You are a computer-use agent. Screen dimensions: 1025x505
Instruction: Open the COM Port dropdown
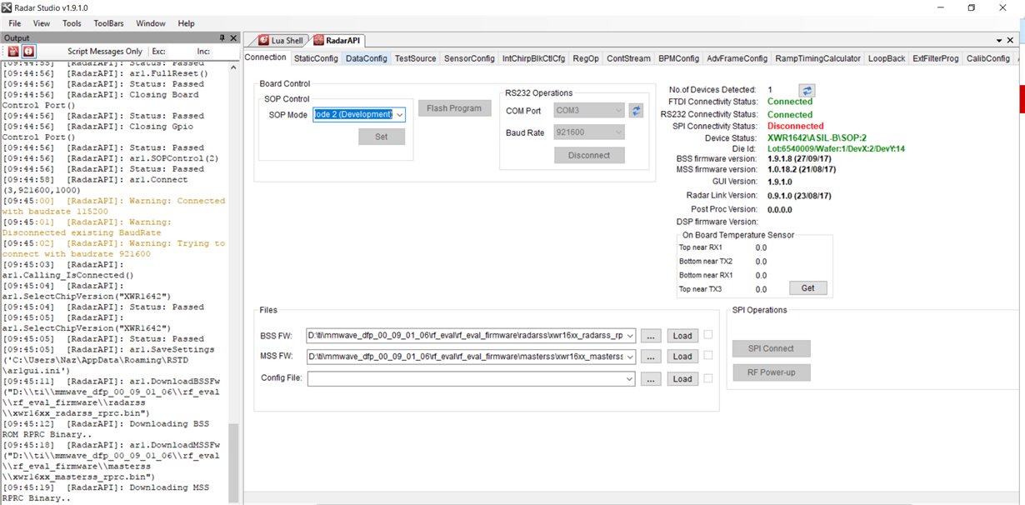tap(618, 110)
